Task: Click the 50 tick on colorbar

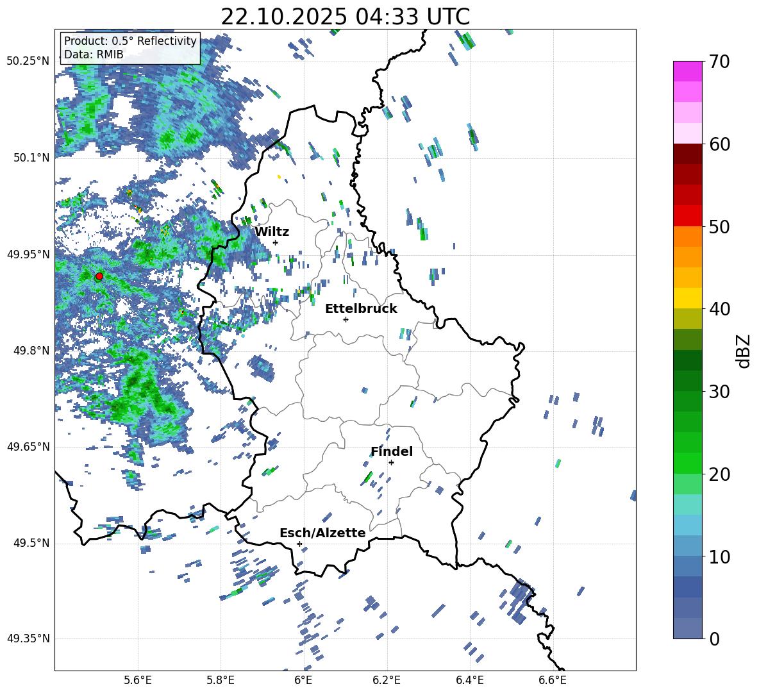Action: click(719, 226)
